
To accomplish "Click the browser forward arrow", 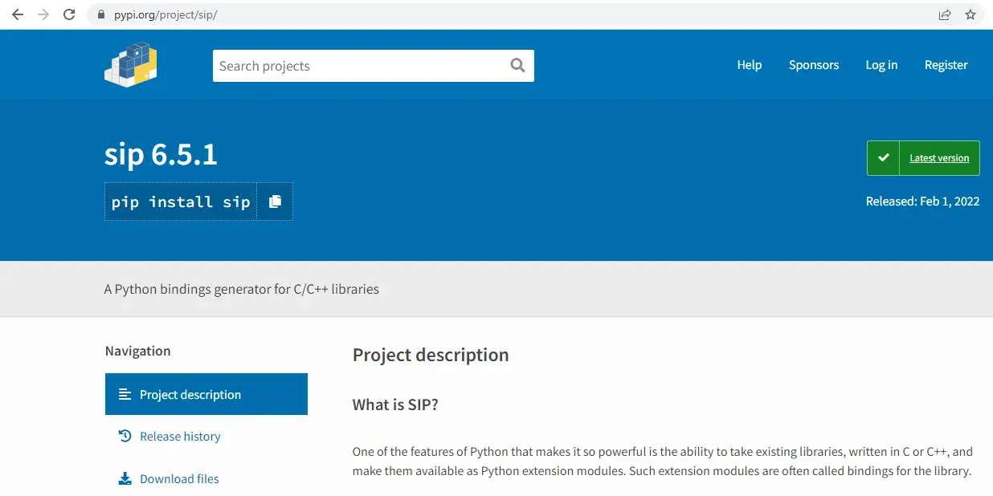I will (x=43, y=14).
